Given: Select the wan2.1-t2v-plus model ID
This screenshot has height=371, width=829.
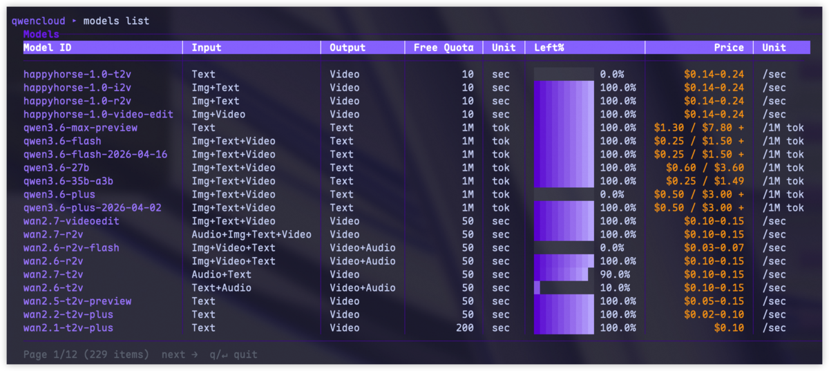Looking at the screenshot, I should click(x=68, y=327).
